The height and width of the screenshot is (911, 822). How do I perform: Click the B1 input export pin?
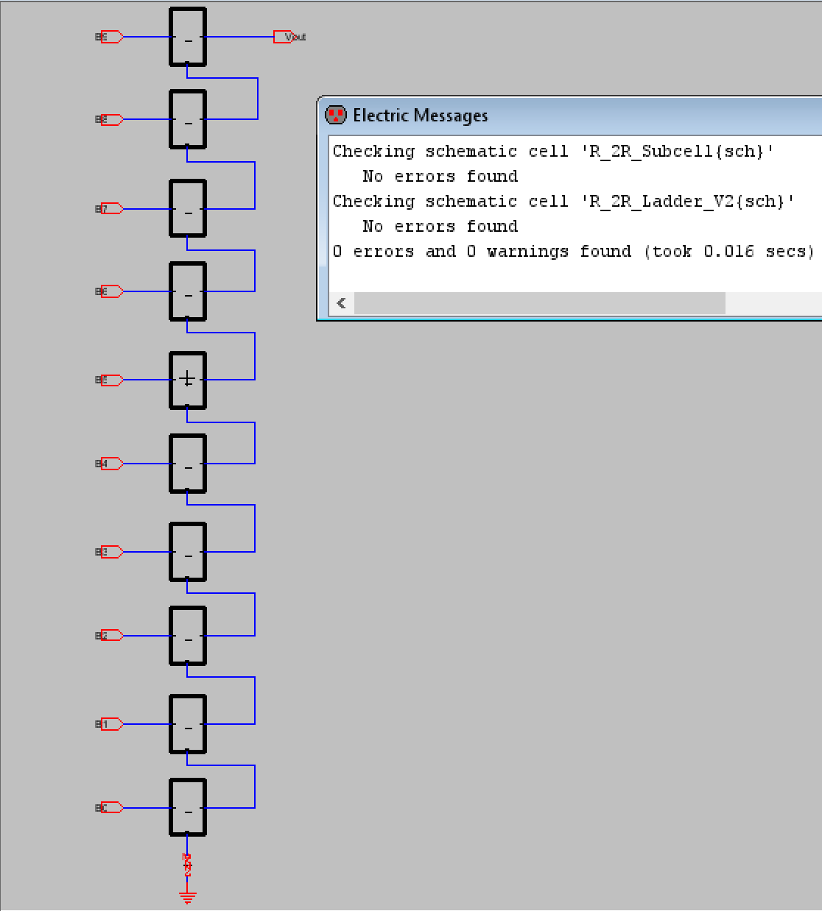(110, 724)
